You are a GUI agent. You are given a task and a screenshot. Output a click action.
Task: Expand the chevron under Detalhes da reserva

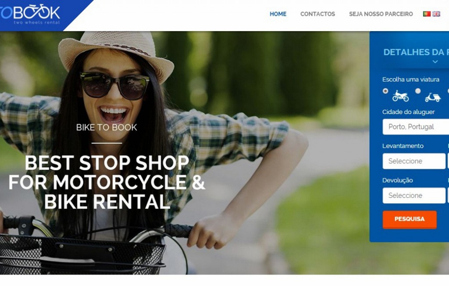coord(435,61)
